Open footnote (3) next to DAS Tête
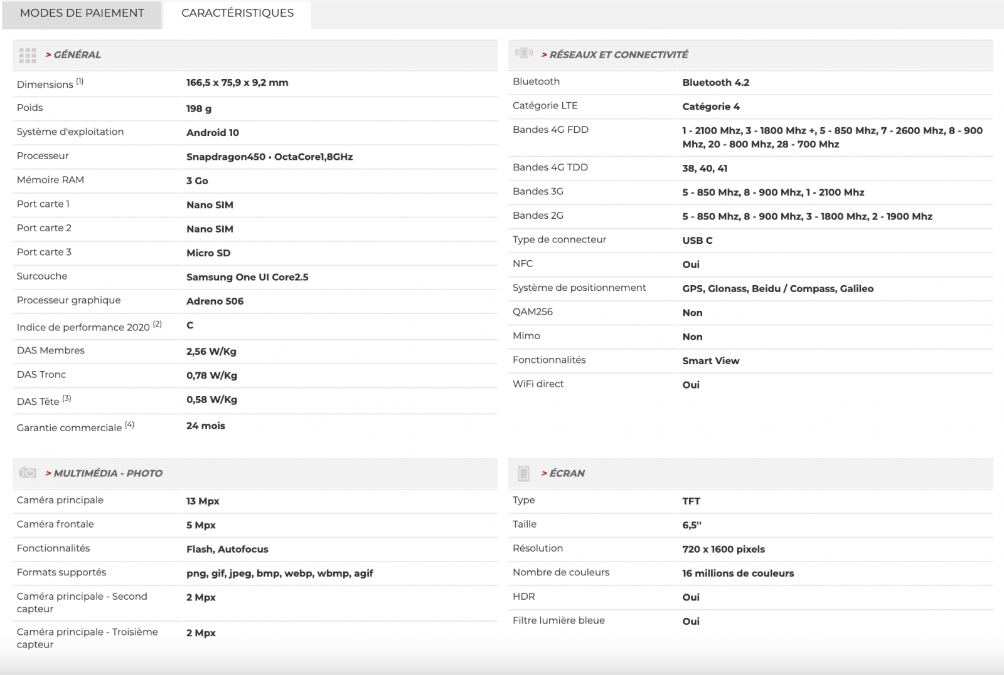The height and width of the screenshot is (675, 1004). tap(67, 399)
